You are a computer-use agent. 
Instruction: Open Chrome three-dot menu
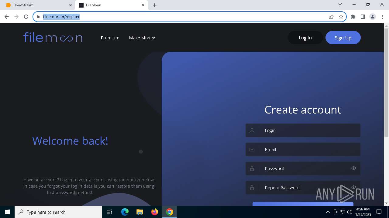(x=382, y=17)
